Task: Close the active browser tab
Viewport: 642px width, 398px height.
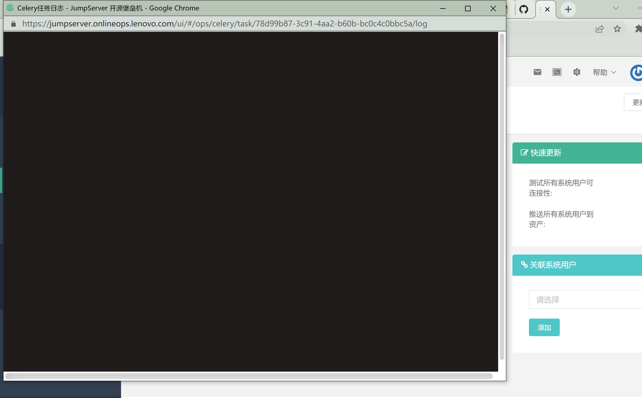Action: [547, 10]
